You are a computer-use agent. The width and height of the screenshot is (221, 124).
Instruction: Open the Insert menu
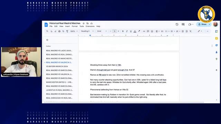(67, 26)
